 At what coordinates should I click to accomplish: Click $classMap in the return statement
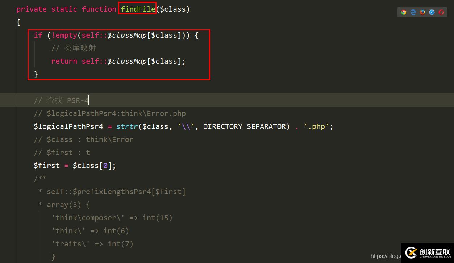tap(127, 61)
